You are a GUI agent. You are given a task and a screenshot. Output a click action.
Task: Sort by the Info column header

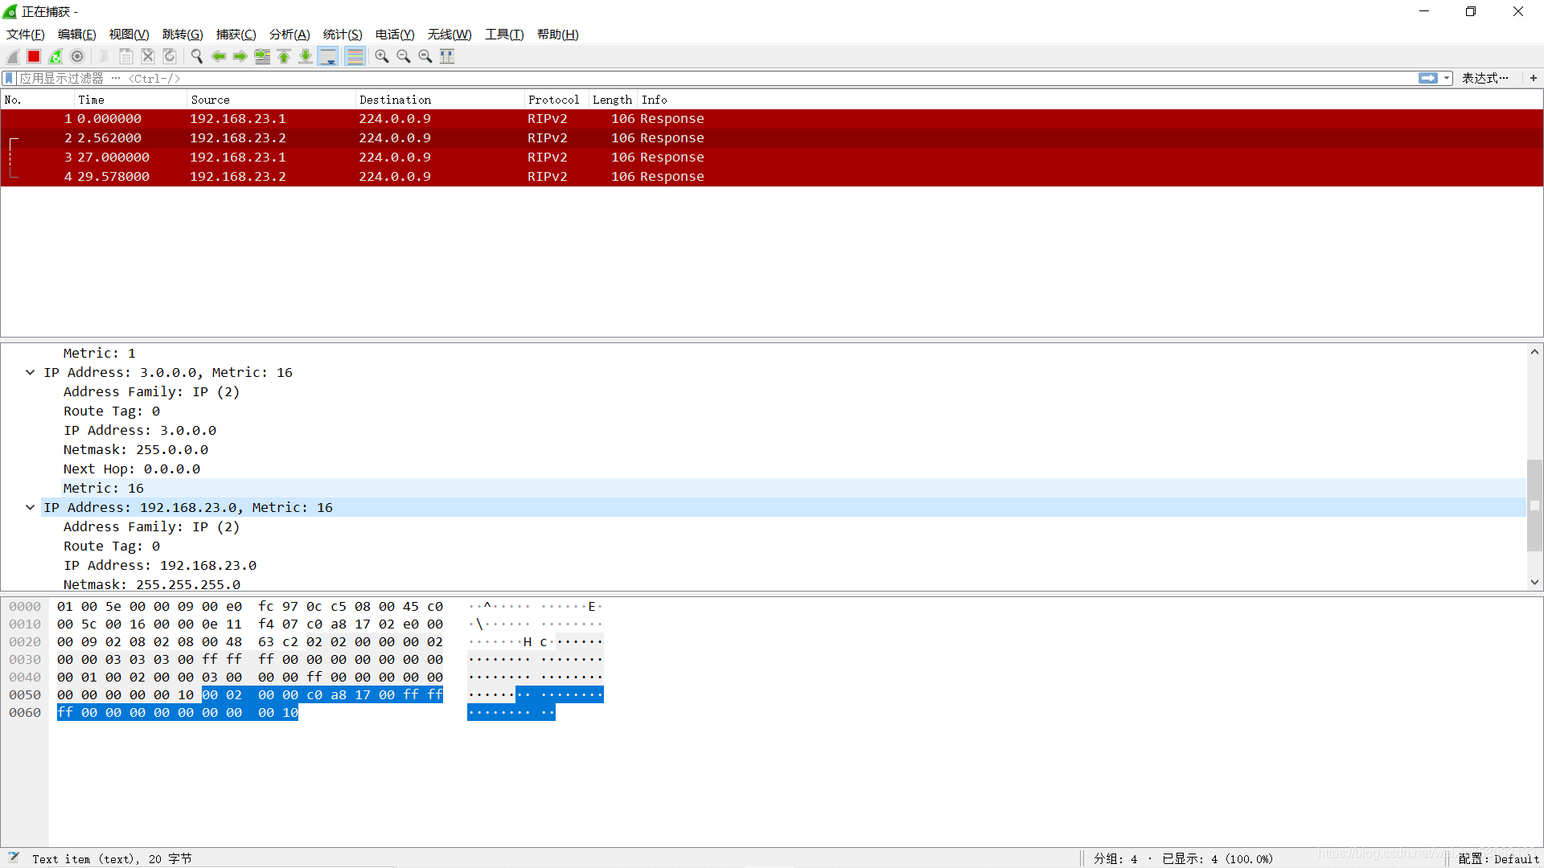[1090, 100]
